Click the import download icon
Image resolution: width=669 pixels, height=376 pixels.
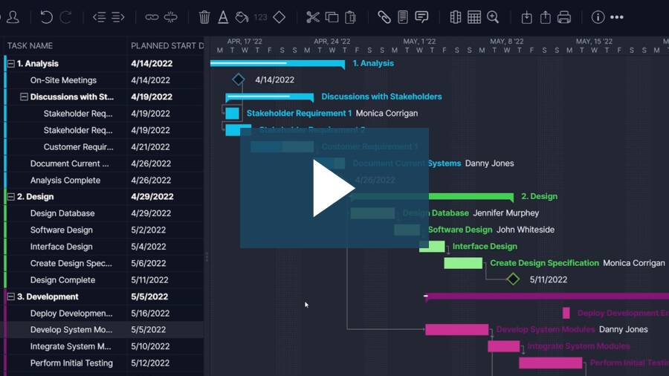coord(526,18)
